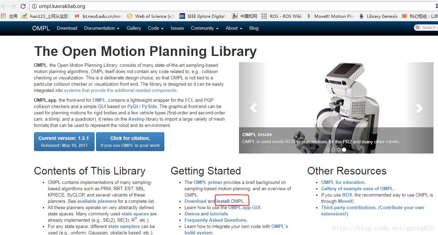Select fourth carousel indicator dot

coord(344,150)
